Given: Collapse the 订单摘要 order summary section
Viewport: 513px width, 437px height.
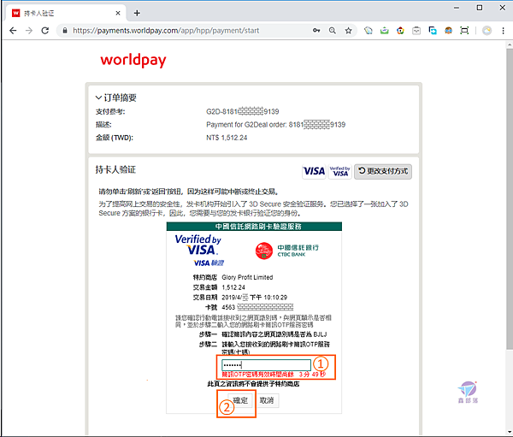Looking at the screenshot, I should point(115,97).
